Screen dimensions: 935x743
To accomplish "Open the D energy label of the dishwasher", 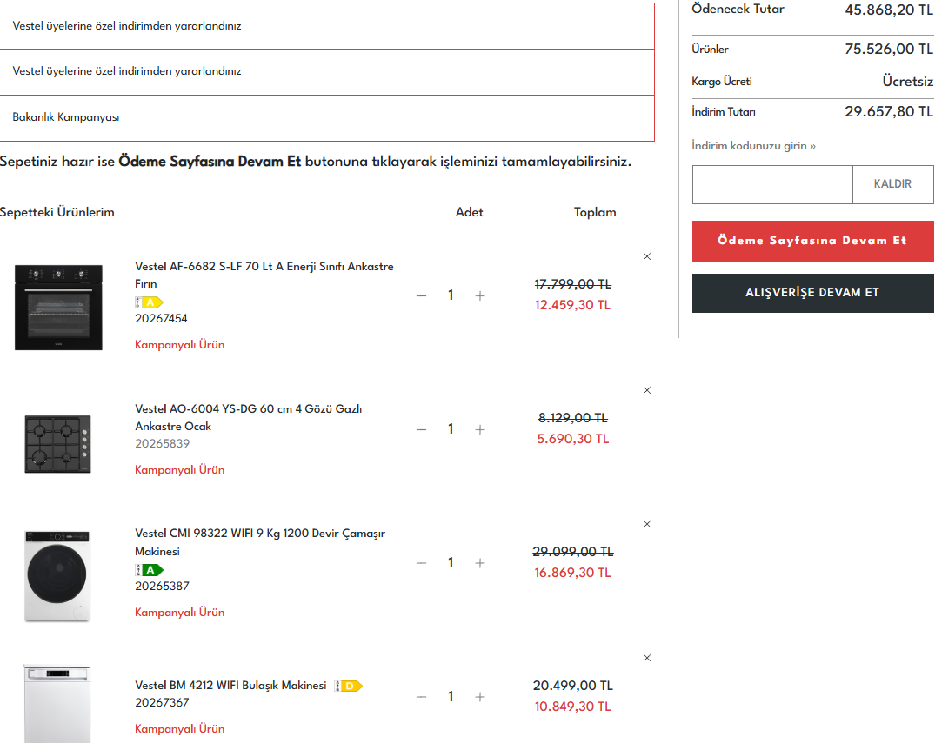I will tap(348, 686).
